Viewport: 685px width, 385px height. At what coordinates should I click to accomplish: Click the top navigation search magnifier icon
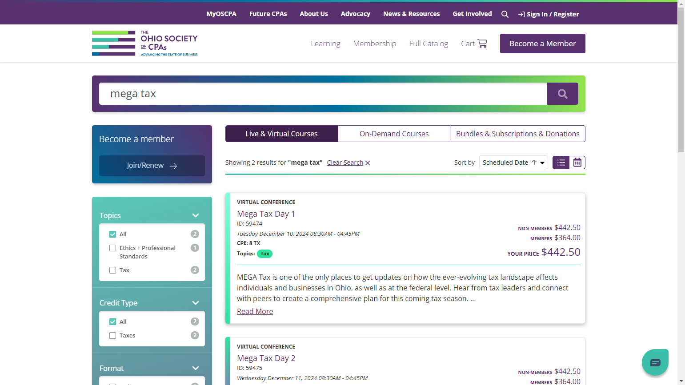(505, 14)
